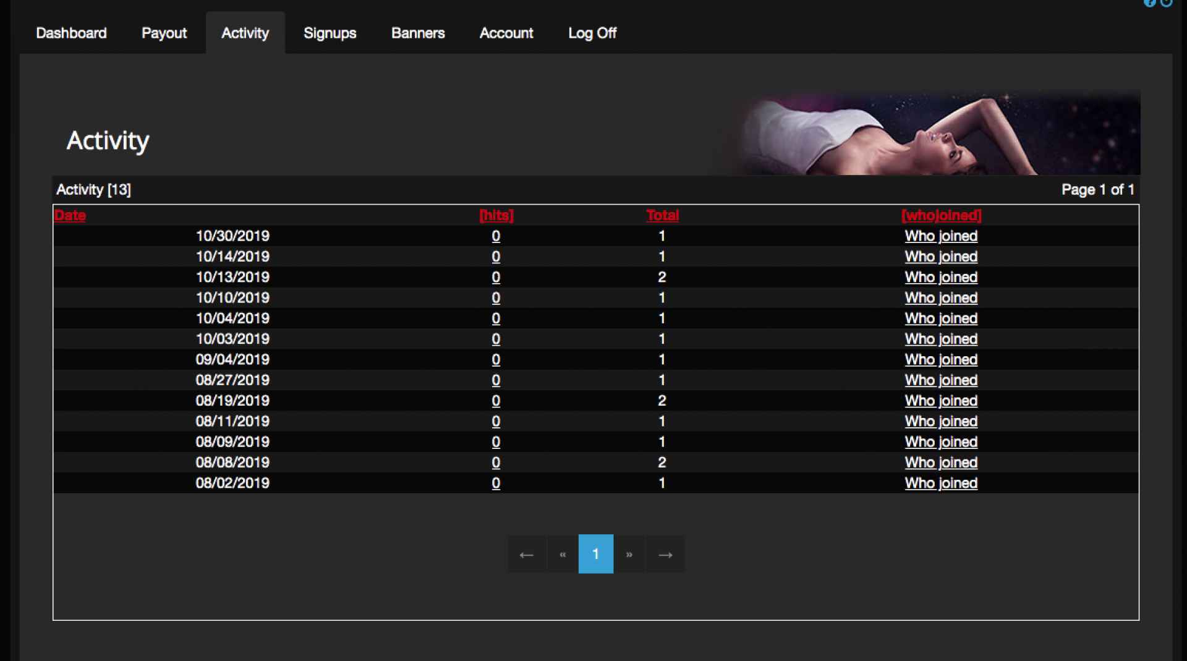Select the date 10/30/2019 cell

click(232, 236)
